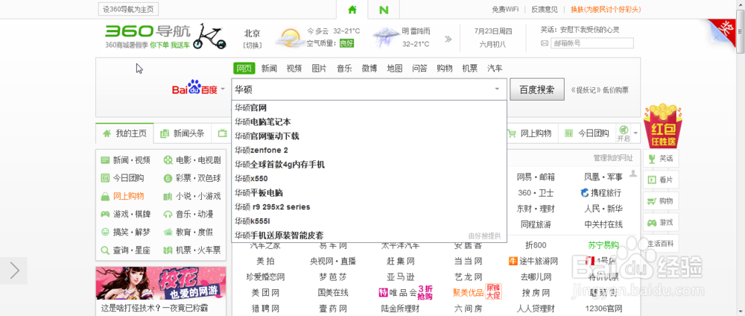Click the 360导航 logo

148,32
